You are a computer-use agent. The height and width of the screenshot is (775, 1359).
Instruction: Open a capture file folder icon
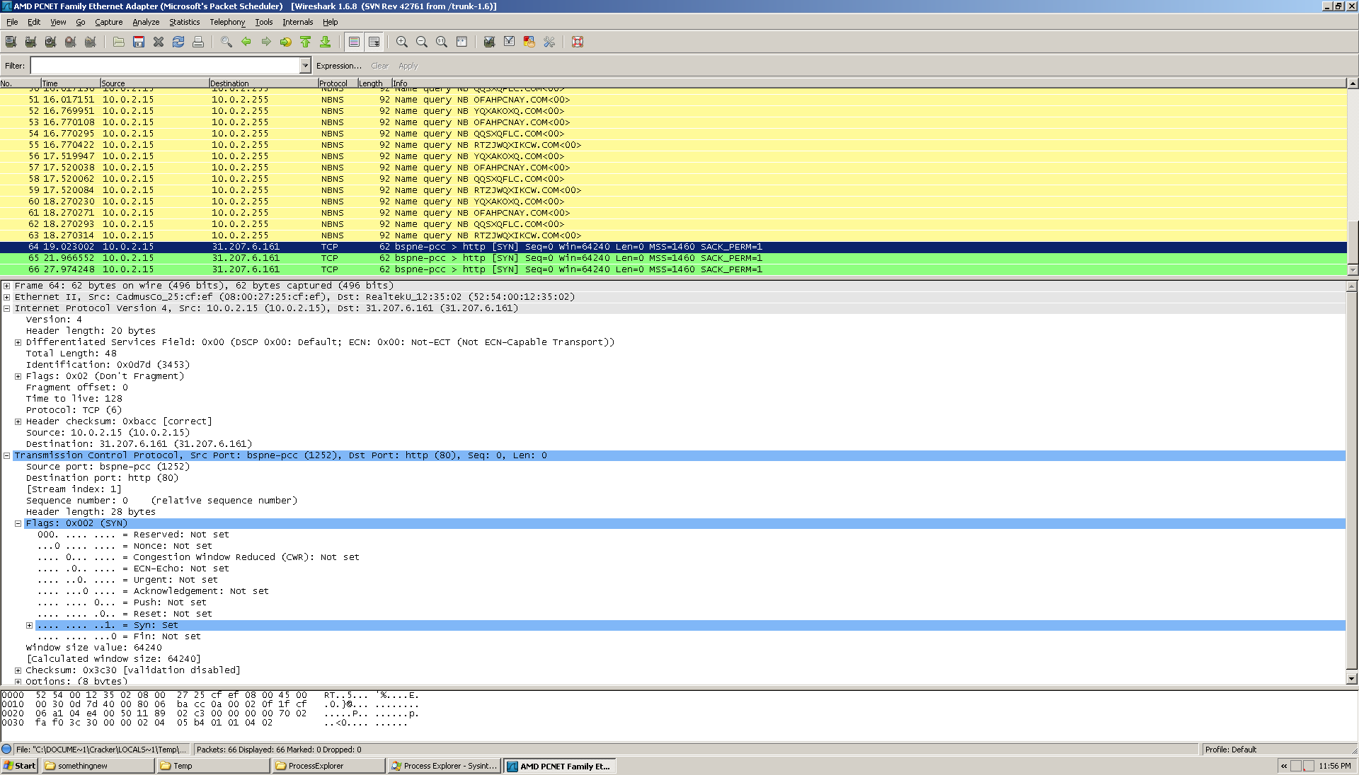119,42
